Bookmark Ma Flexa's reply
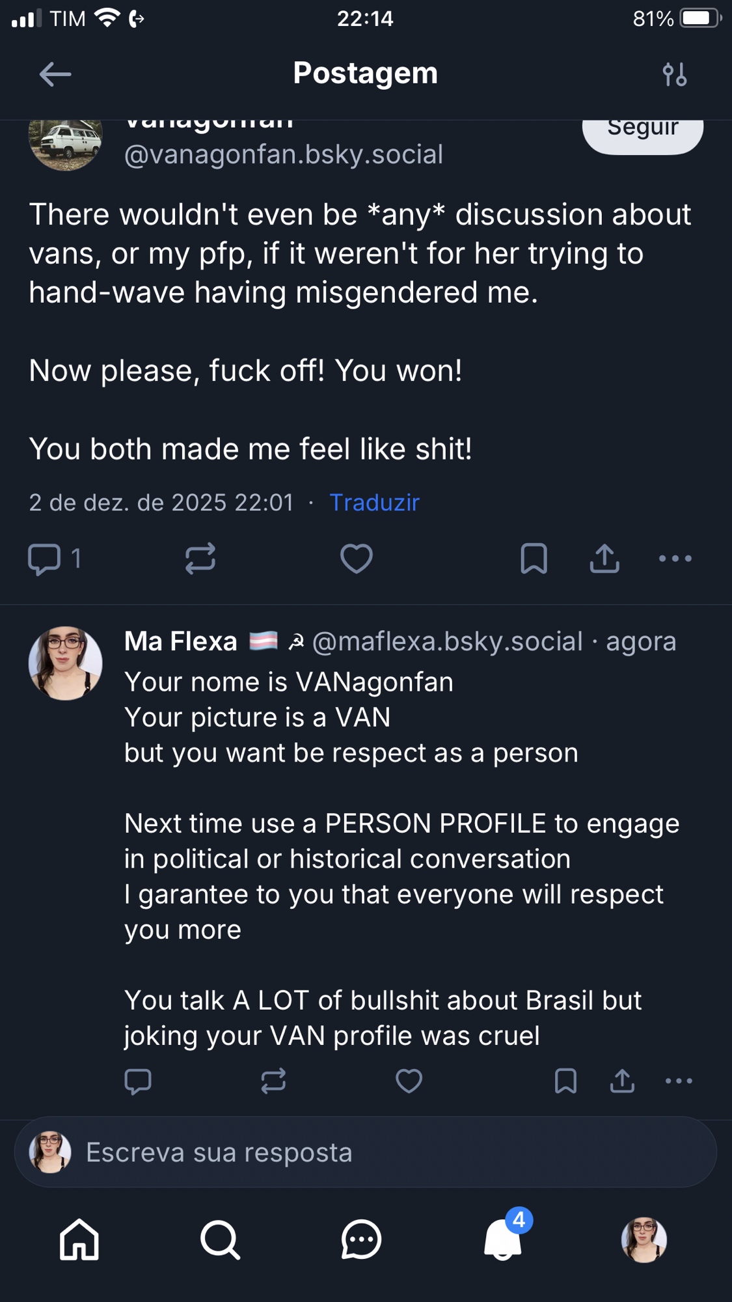732x1302 pixels. (565, 1081)
